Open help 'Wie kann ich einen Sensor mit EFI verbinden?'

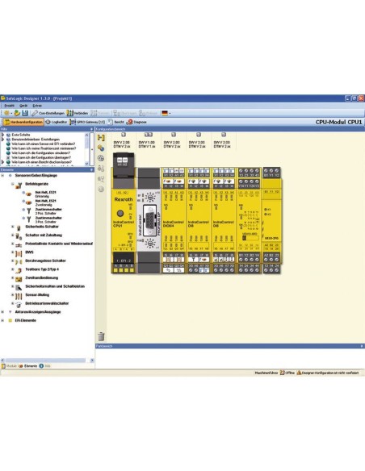point(44,144)
